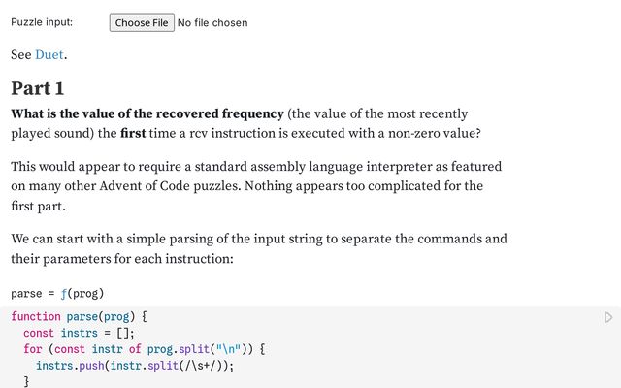621x388 pixels.
Task: Click the closing brace of the for loop
Action: 27,381
